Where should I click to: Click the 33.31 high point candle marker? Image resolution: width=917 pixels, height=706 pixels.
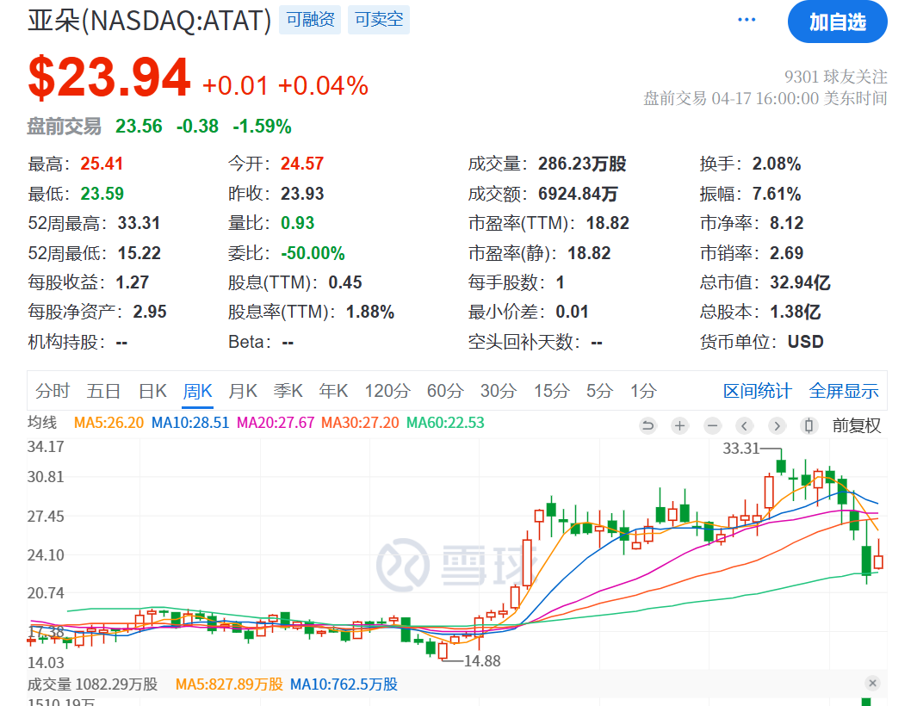[780, 466]
